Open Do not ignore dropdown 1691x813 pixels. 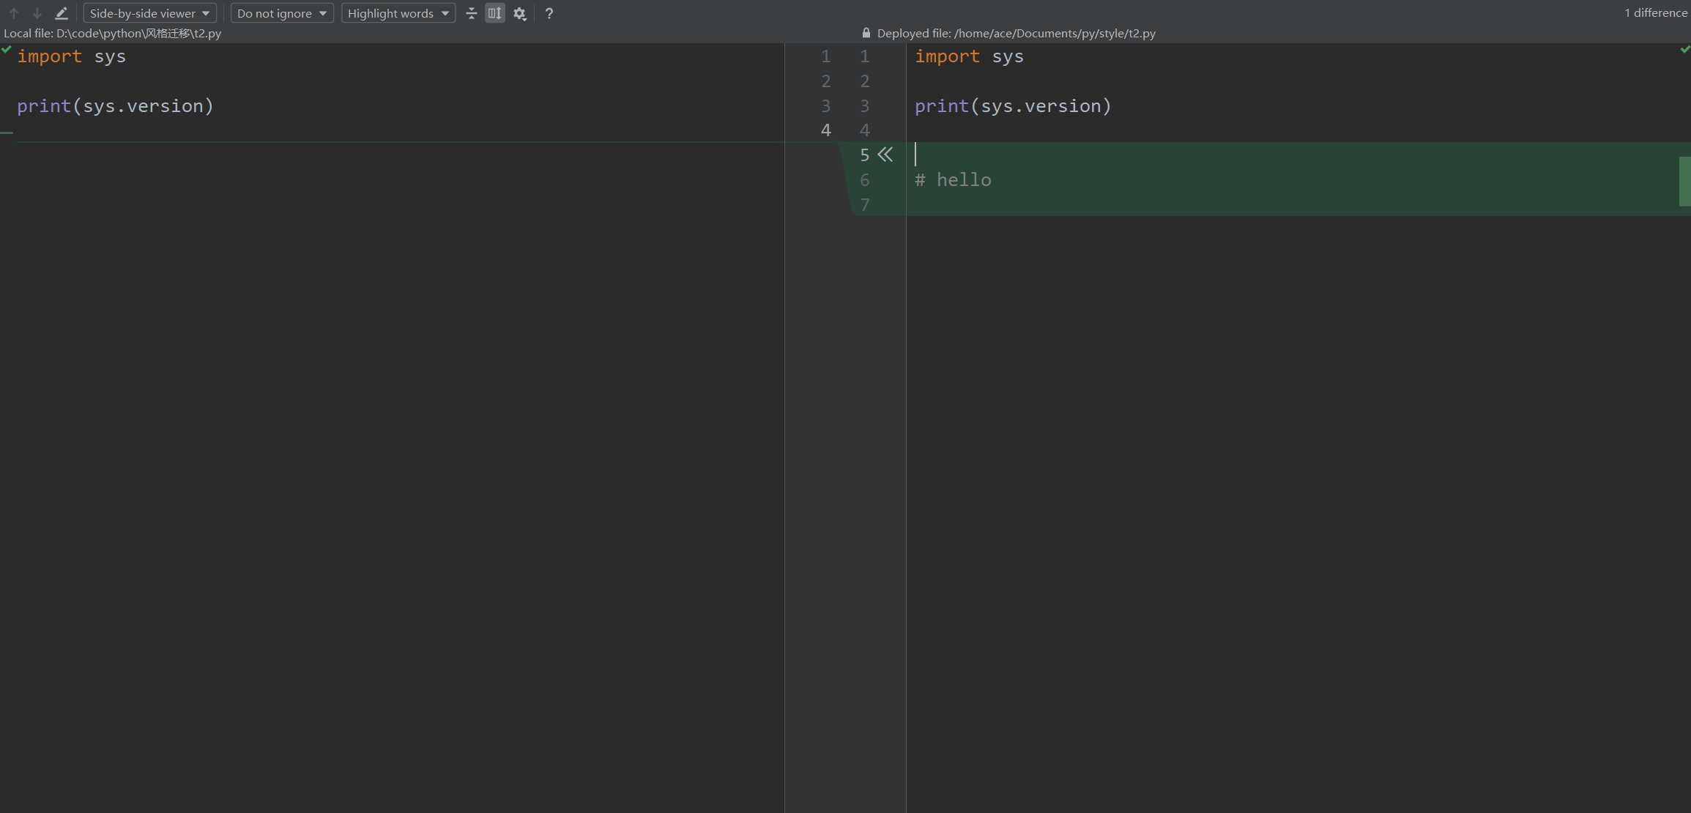282,13
